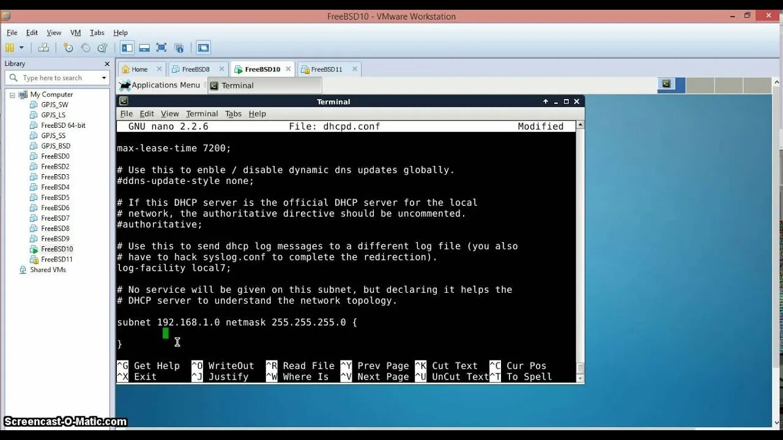
Task: Open the snapshot manager icon
Action: click(102, 48)
